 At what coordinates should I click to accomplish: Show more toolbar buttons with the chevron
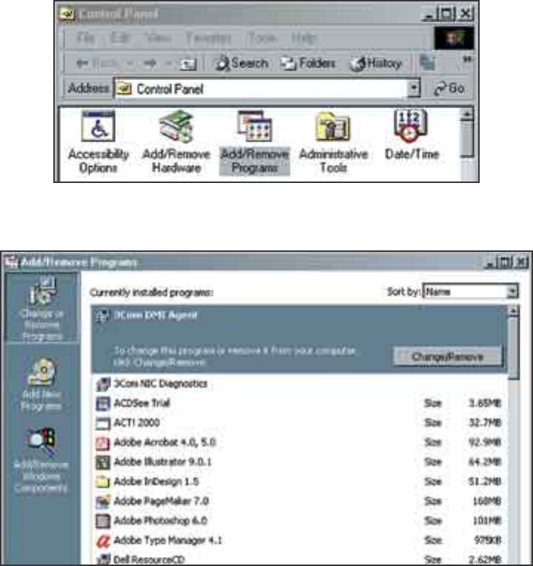pyautogui.click(x=467, y=59)
